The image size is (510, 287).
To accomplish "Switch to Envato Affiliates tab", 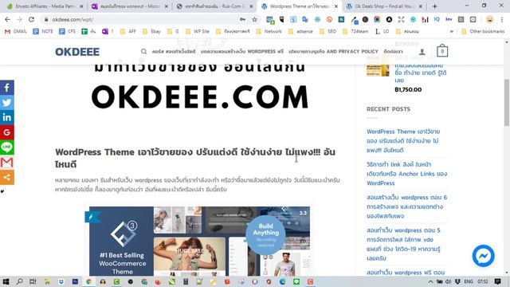I will point(45,6).
